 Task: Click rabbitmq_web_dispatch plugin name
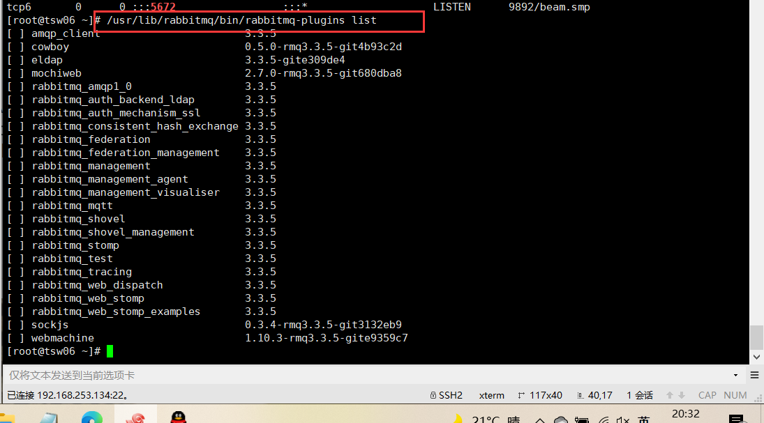98,285
